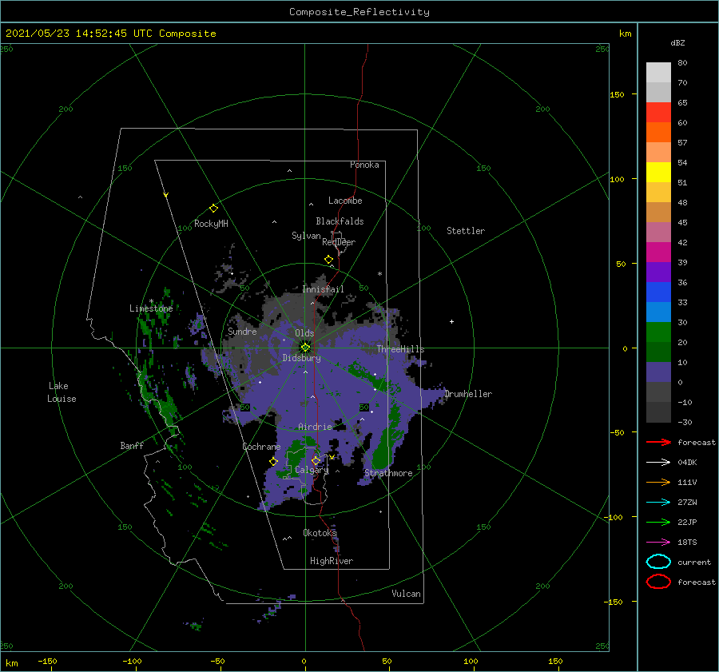Select the cyan current ellipse legend icon

tap(658, 562)
